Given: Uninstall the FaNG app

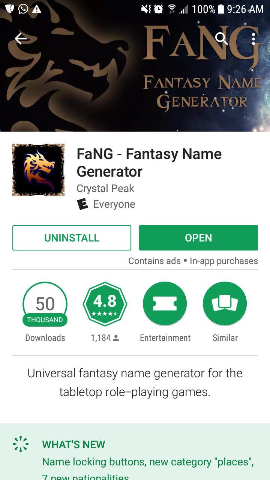Looking at the screenshot, I should point(72,238).
